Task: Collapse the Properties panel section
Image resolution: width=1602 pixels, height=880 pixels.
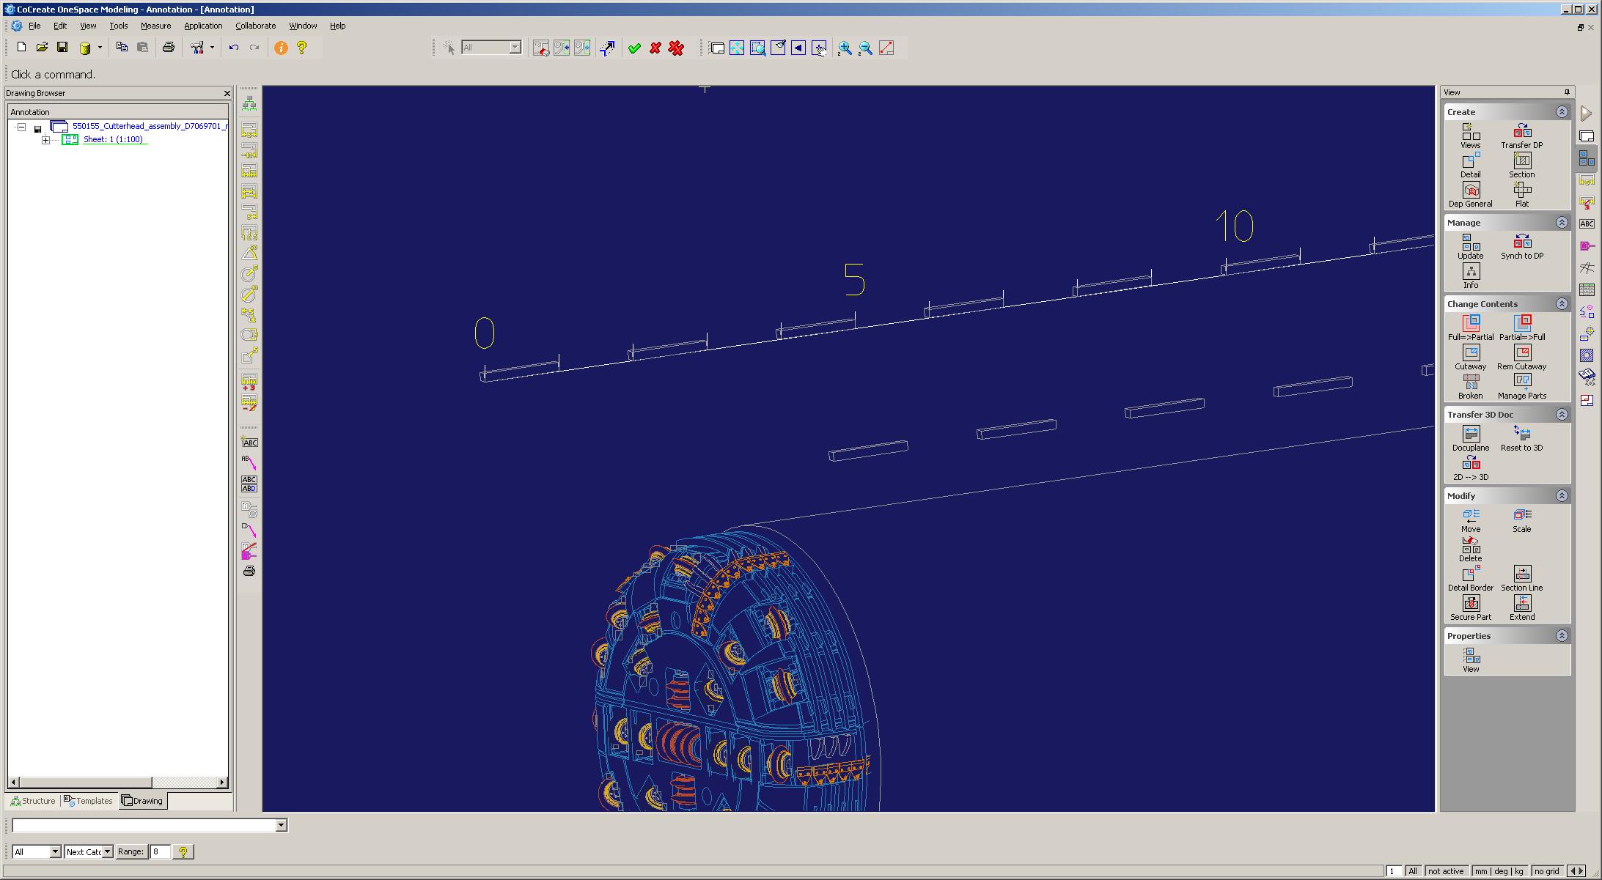Action: click(x=1562, y=636)
